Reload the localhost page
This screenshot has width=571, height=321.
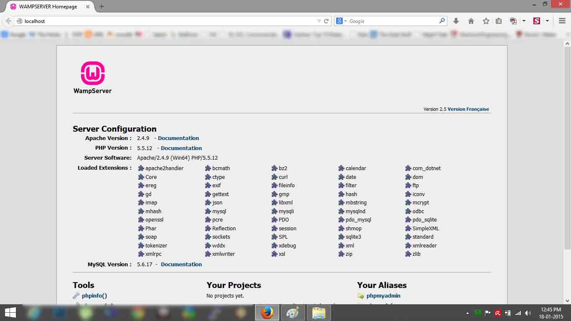tap(326, 21)
